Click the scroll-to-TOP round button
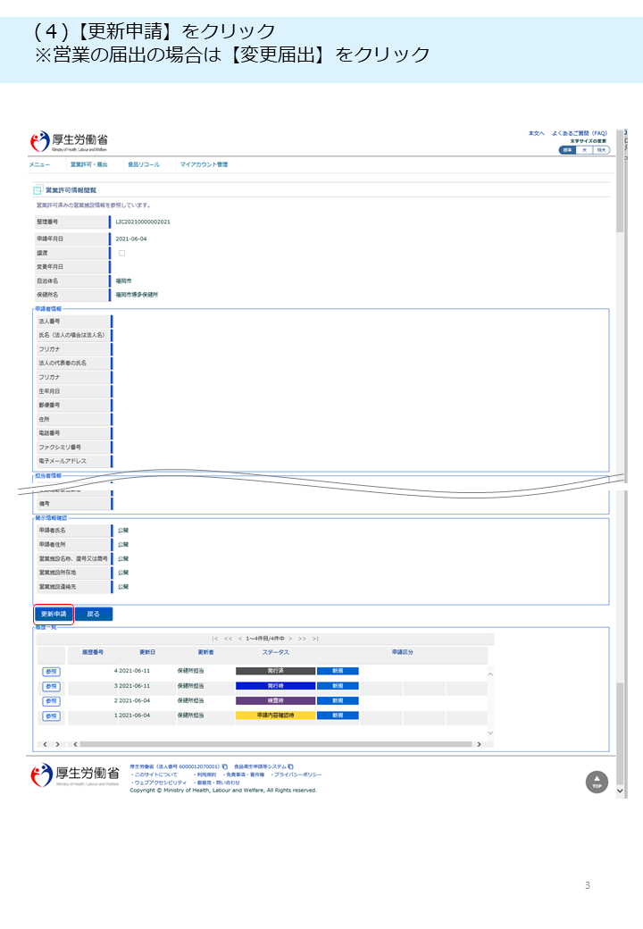 pyautogui.click(x=597, y=782)
